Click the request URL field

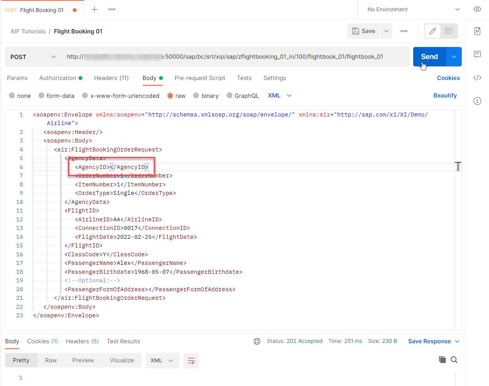click(x=235, y=57)
